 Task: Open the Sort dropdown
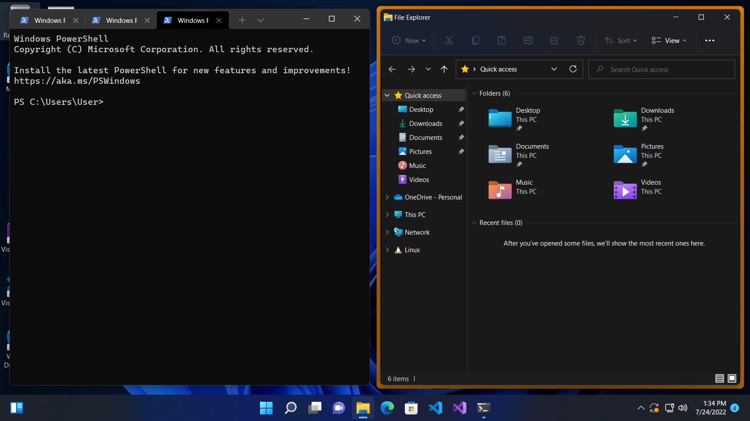pos(620,40)
